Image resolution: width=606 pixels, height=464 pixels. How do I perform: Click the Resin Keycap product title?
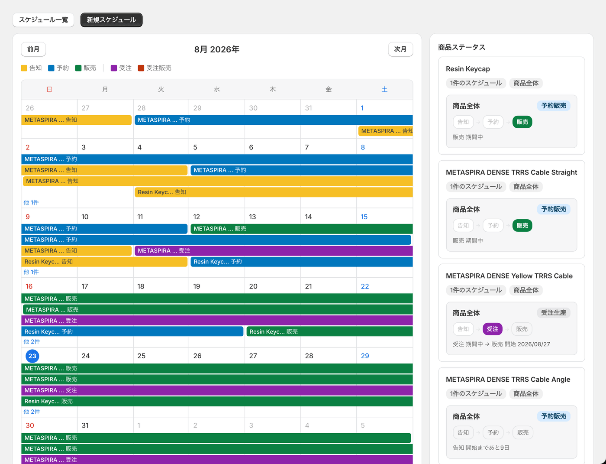click(x=468, y=69)
